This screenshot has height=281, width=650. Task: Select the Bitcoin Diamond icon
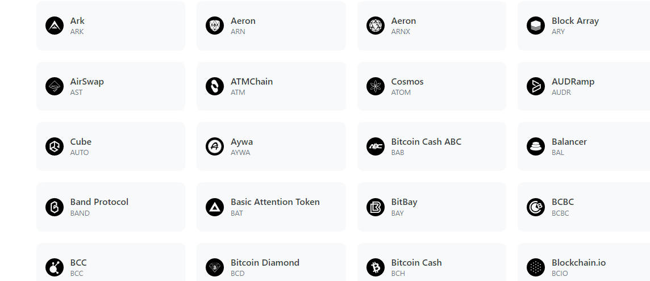pyautogui.click(x=215, y=267)
